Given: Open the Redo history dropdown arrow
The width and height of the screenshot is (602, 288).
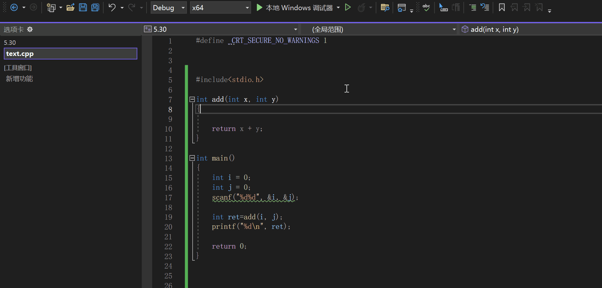Looking at the screenshot, I should coord(141,8).
